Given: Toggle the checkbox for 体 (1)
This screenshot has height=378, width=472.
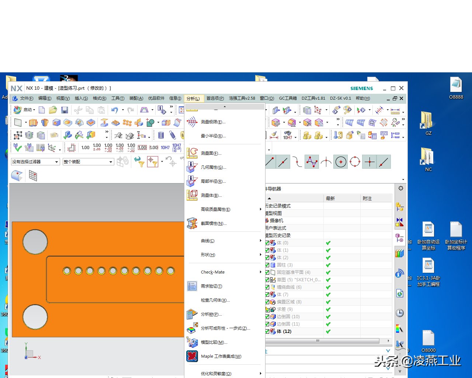Looking at the screenshot, I should (267, 250).
